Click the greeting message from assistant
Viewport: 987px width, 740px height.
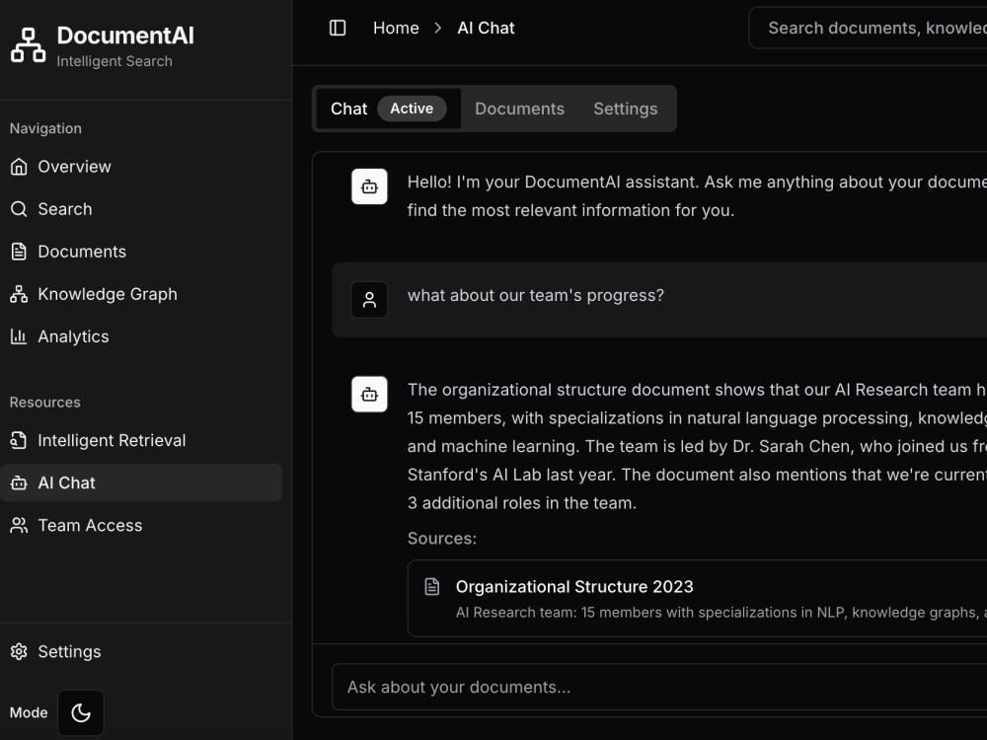coord(697,195)
